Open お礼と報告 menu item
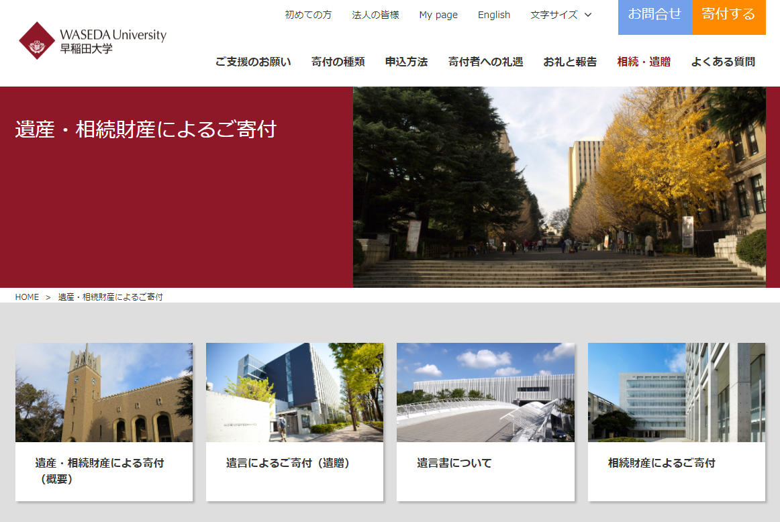The height and width of the screenshot is (522, 780). (570, 62)
